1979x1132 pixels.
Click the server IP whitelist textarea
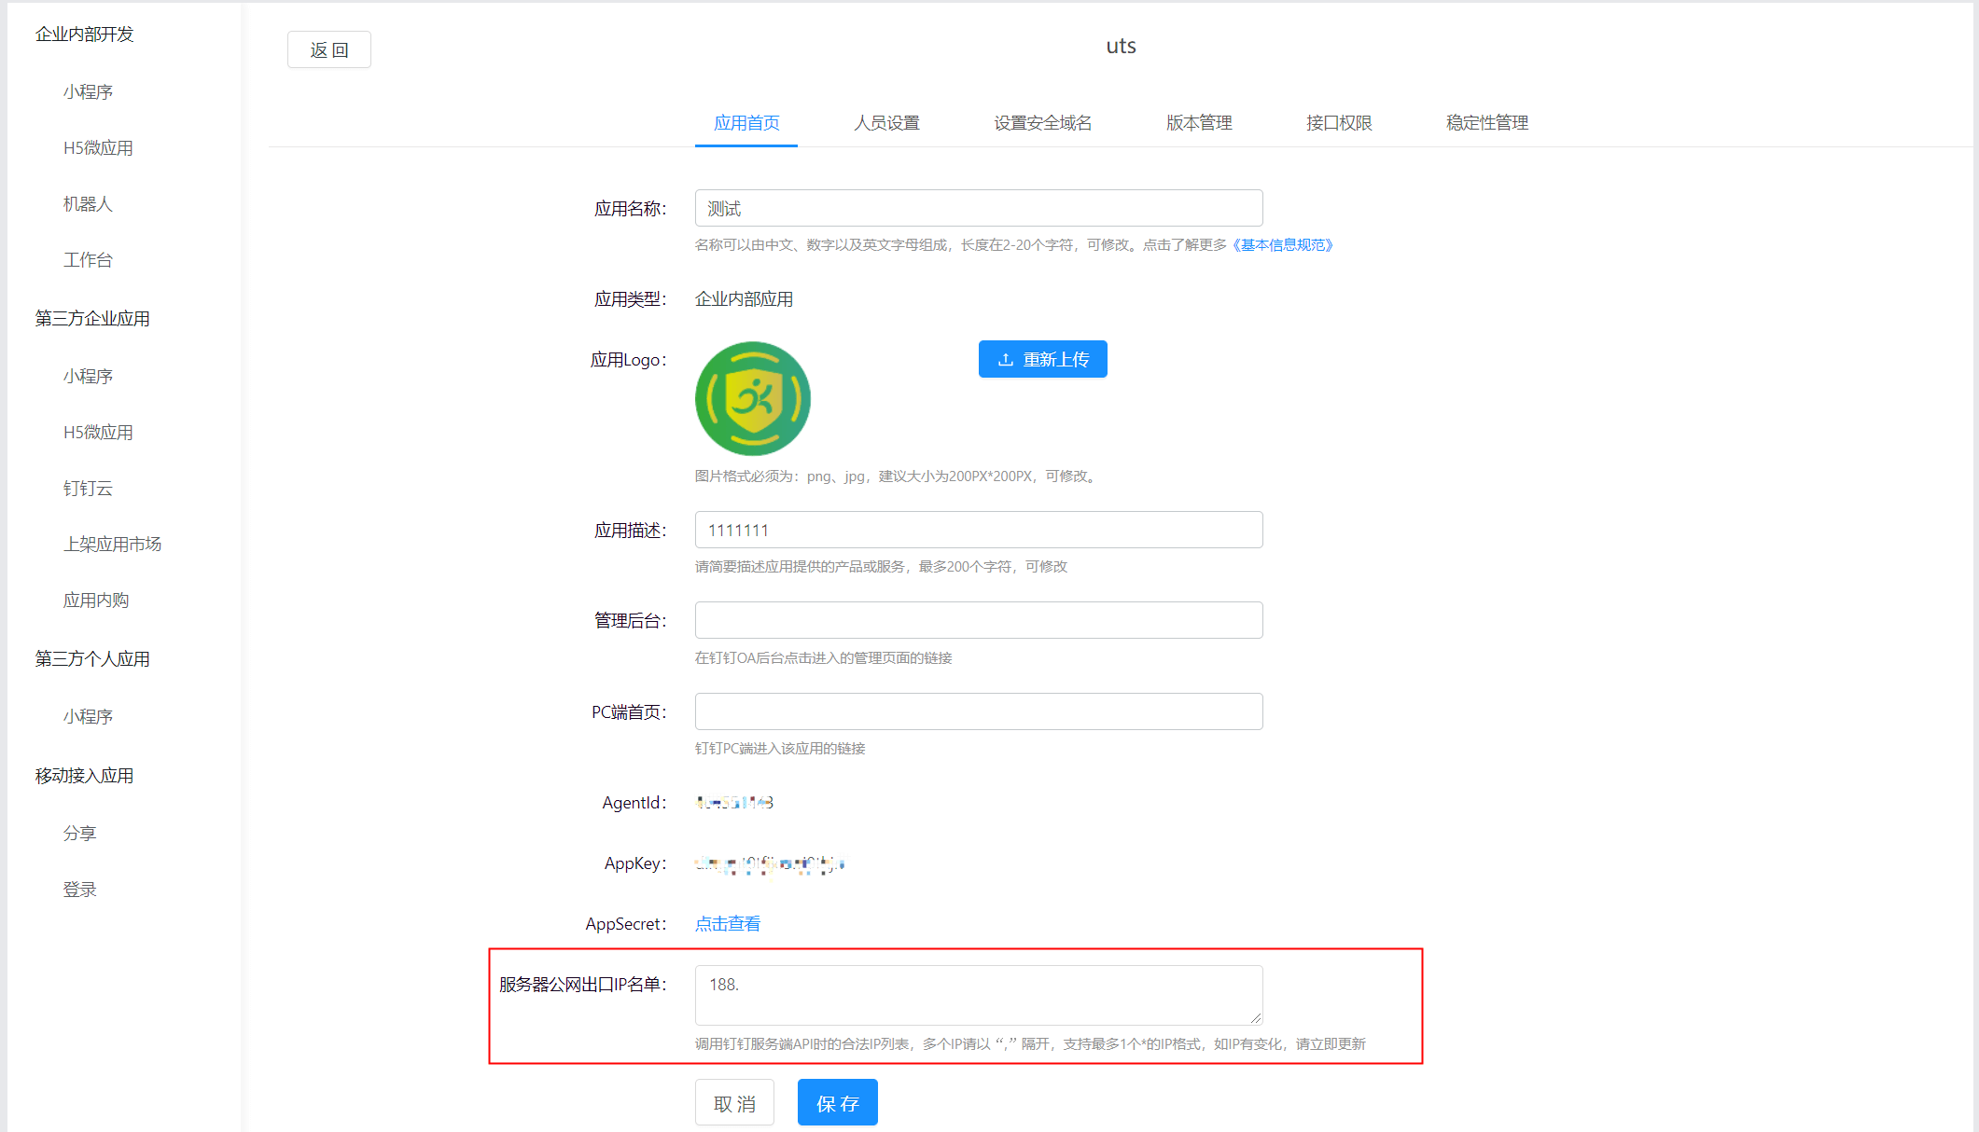(x=978, y=995)
